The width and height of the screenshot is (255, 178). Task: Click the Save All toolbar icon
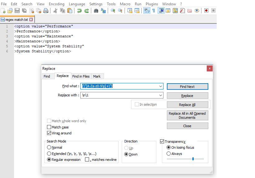[x=24, y=11]
